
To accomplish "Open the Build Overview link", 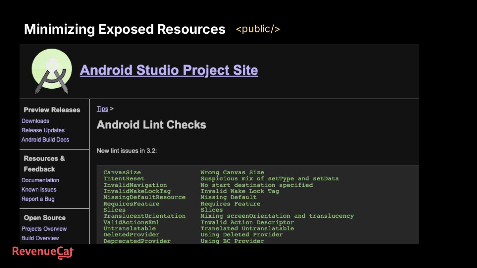I will pos(40,238).
